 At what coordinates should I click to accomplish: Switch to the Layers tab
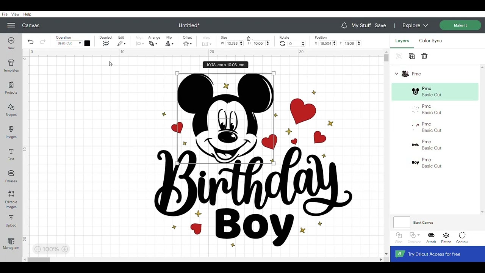402,41
